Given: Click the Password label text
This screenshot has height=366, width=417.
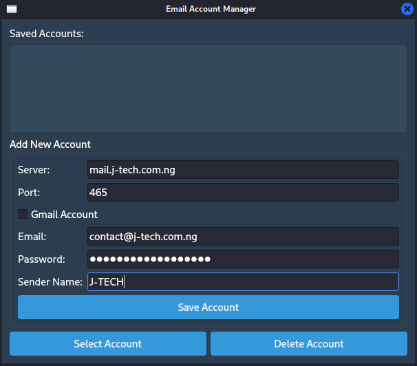Looking at the screenshot, I should (x=41, y=259).
